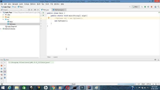This screenshot has width=160, height=90.
Task: Collapse the Login_Page root node
Action: tap(1, 12)
